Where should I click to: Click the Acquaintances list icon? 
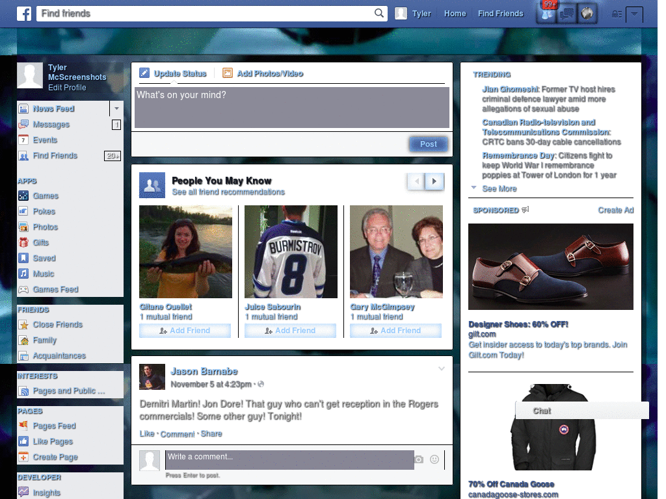pos(24,356)
